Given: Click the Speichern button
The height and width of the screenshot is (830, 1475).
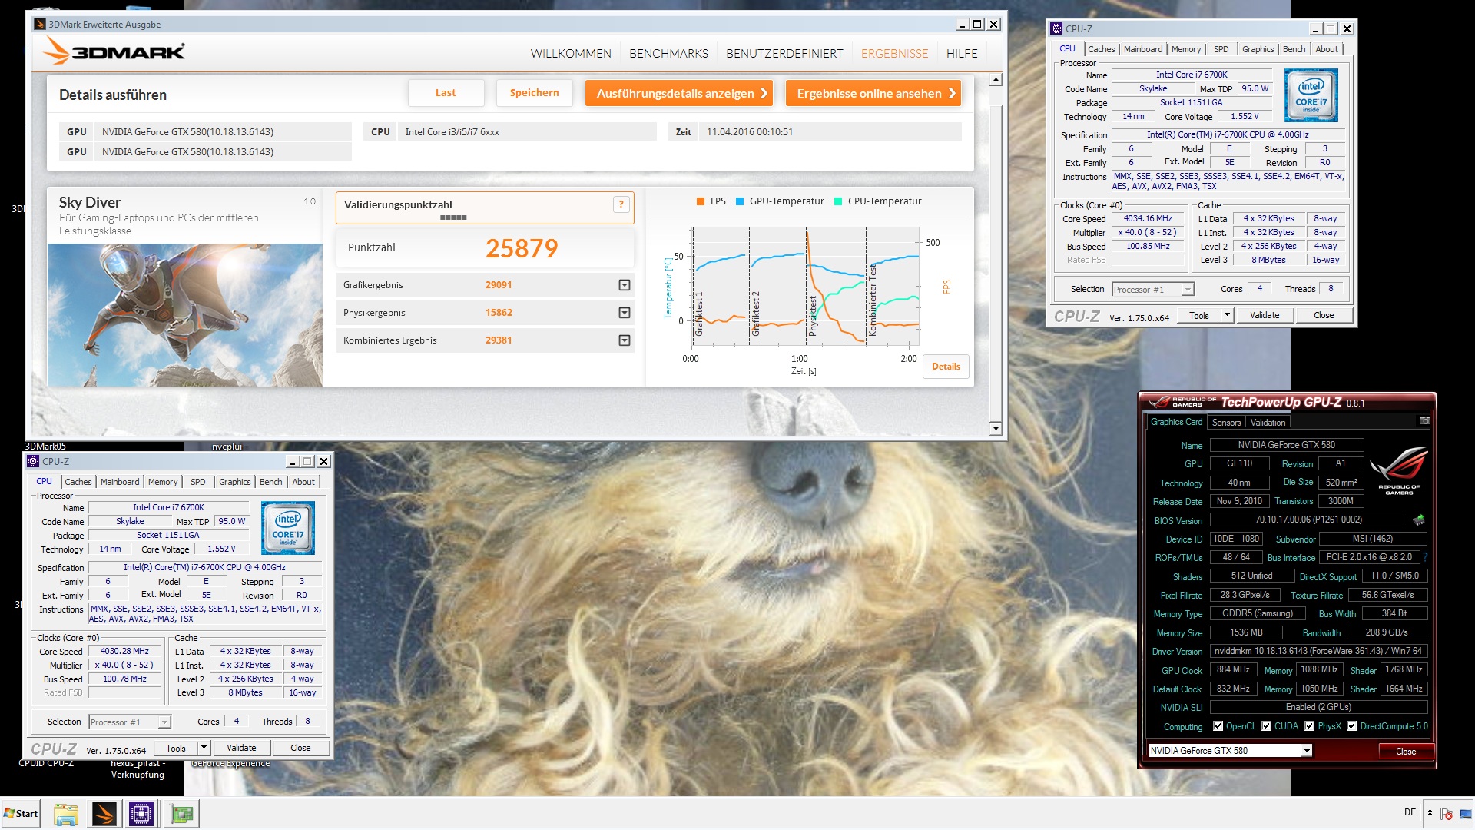Looking at the screenshot, I should coord(534,93).
